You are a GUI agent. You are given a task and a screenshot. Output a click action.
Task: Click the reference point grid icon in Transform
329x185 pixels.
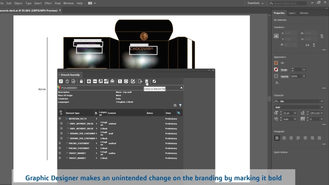[x=276, y=36]
